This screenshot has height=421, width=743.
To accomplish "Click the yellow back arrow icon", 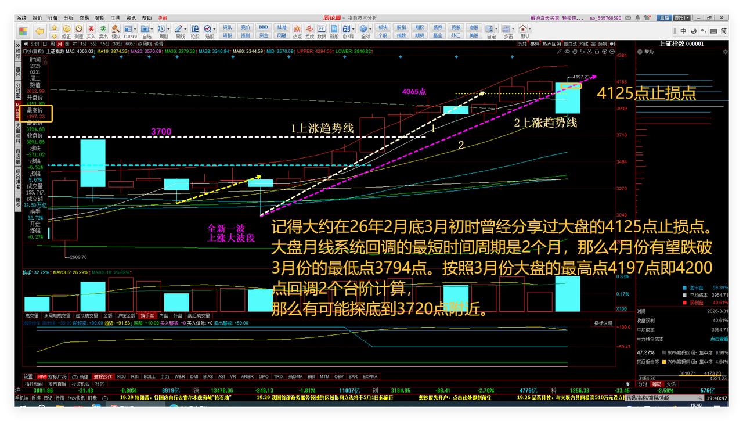I will click(39, 31).
